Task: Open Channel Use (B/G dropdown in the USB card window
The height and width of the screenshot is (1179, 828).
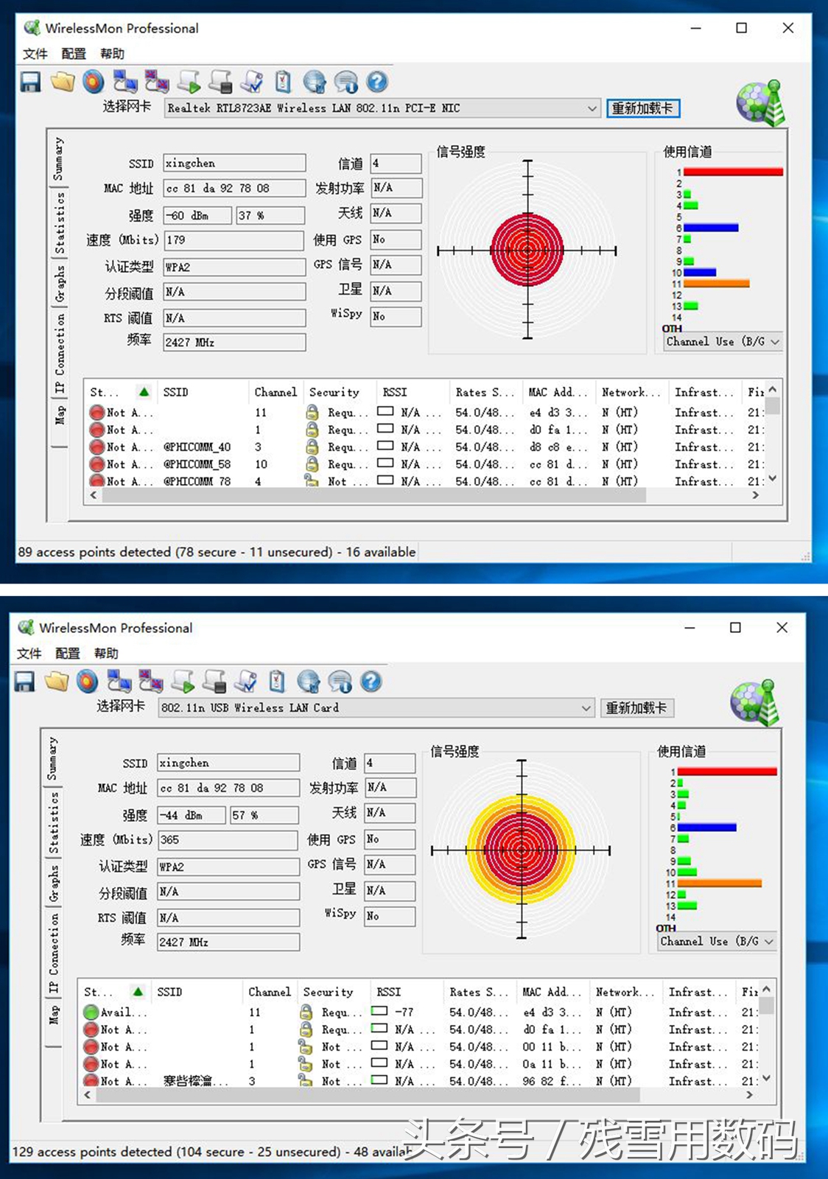Action: [x=717, y=942]
